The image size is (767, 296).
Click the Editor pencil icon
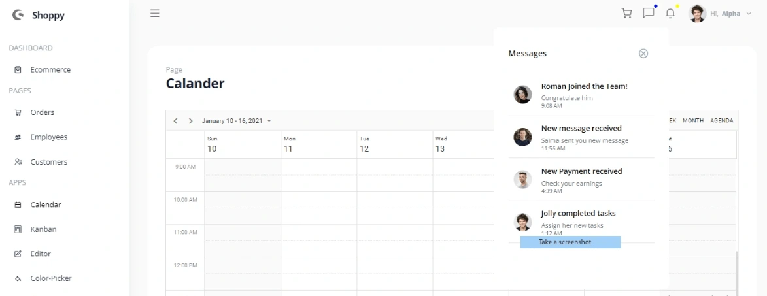pos(18,254)
